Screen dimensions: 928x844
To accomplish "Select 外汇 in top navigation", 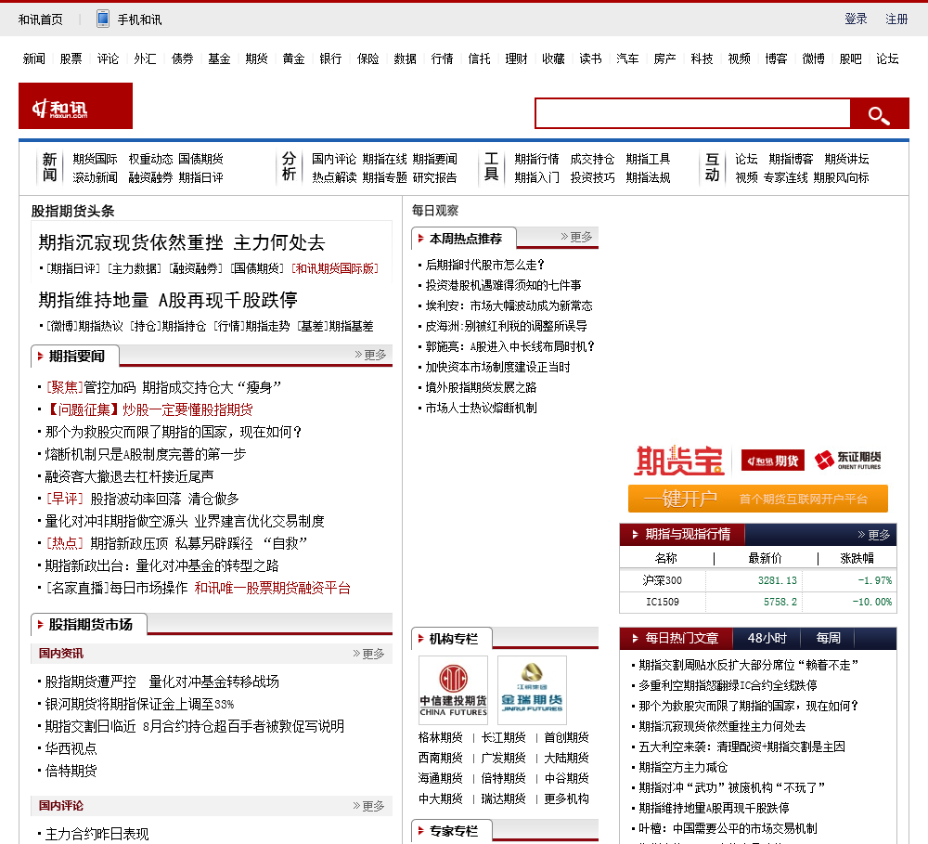I will coord(145,58).
